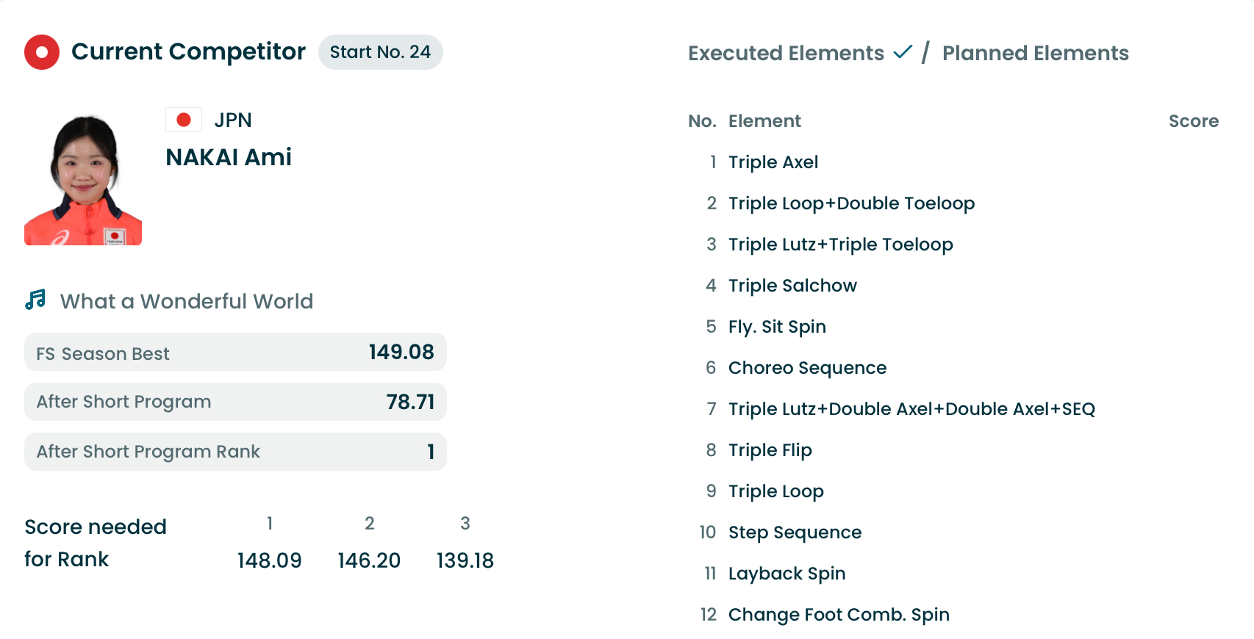Click the Score column header
Viewport: 1254px width, 639px height.
point(1194,121)
